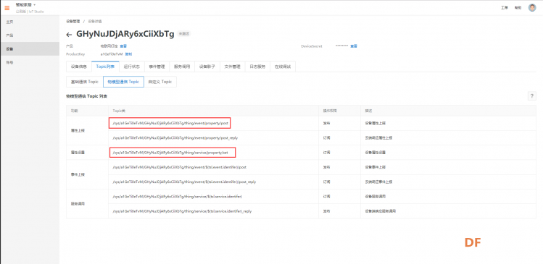The image size is (543, 264).
Task: Click topic ending /thing/service/property/set
Action: (170, 153)
